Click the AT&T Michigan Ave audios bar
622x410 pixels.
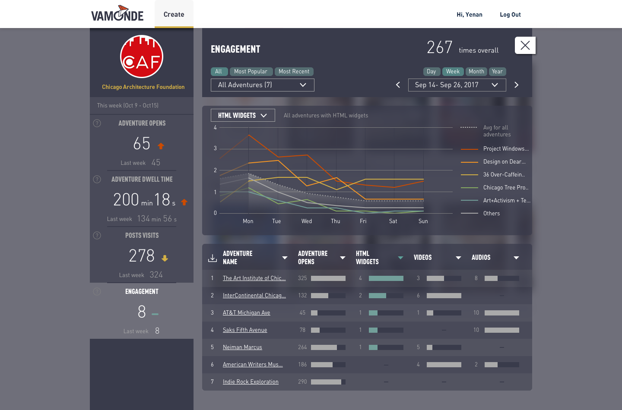502,313
